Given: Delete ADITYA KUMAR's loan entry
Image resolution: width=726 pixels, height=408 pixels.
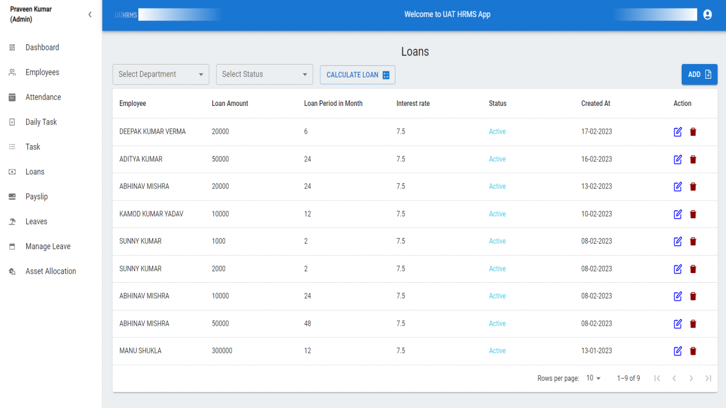Looking at the screenshot, I should point(693,159).
